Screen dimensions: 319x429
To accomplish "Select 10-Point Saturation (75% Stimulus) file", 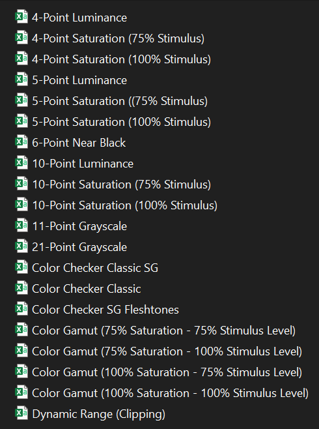I will (122, 185).
